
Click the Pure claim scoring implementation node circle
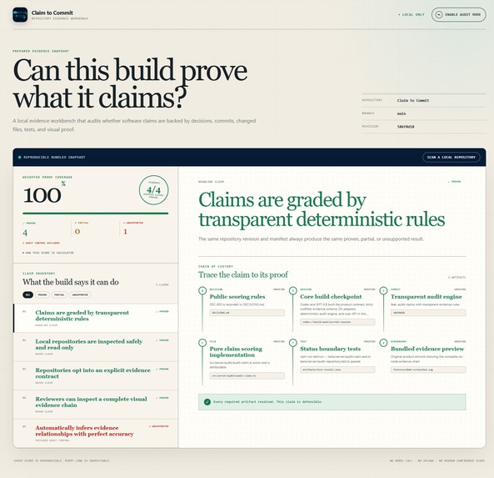tap(202, 343)
